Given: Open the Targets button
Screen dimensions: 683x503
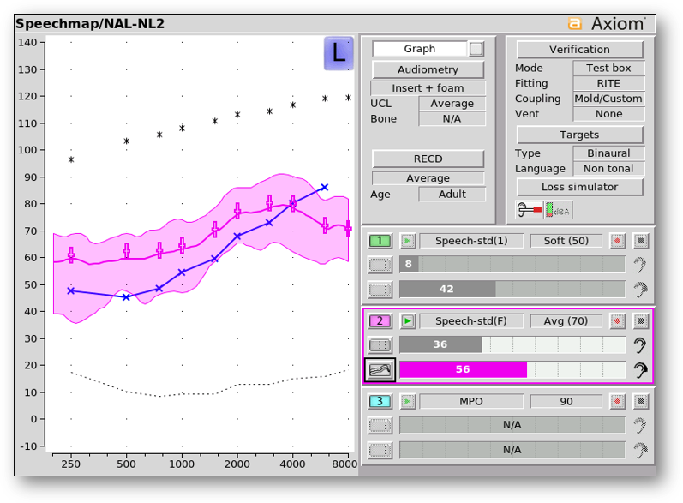Looking at the screenshot, I should pos(579,135).
